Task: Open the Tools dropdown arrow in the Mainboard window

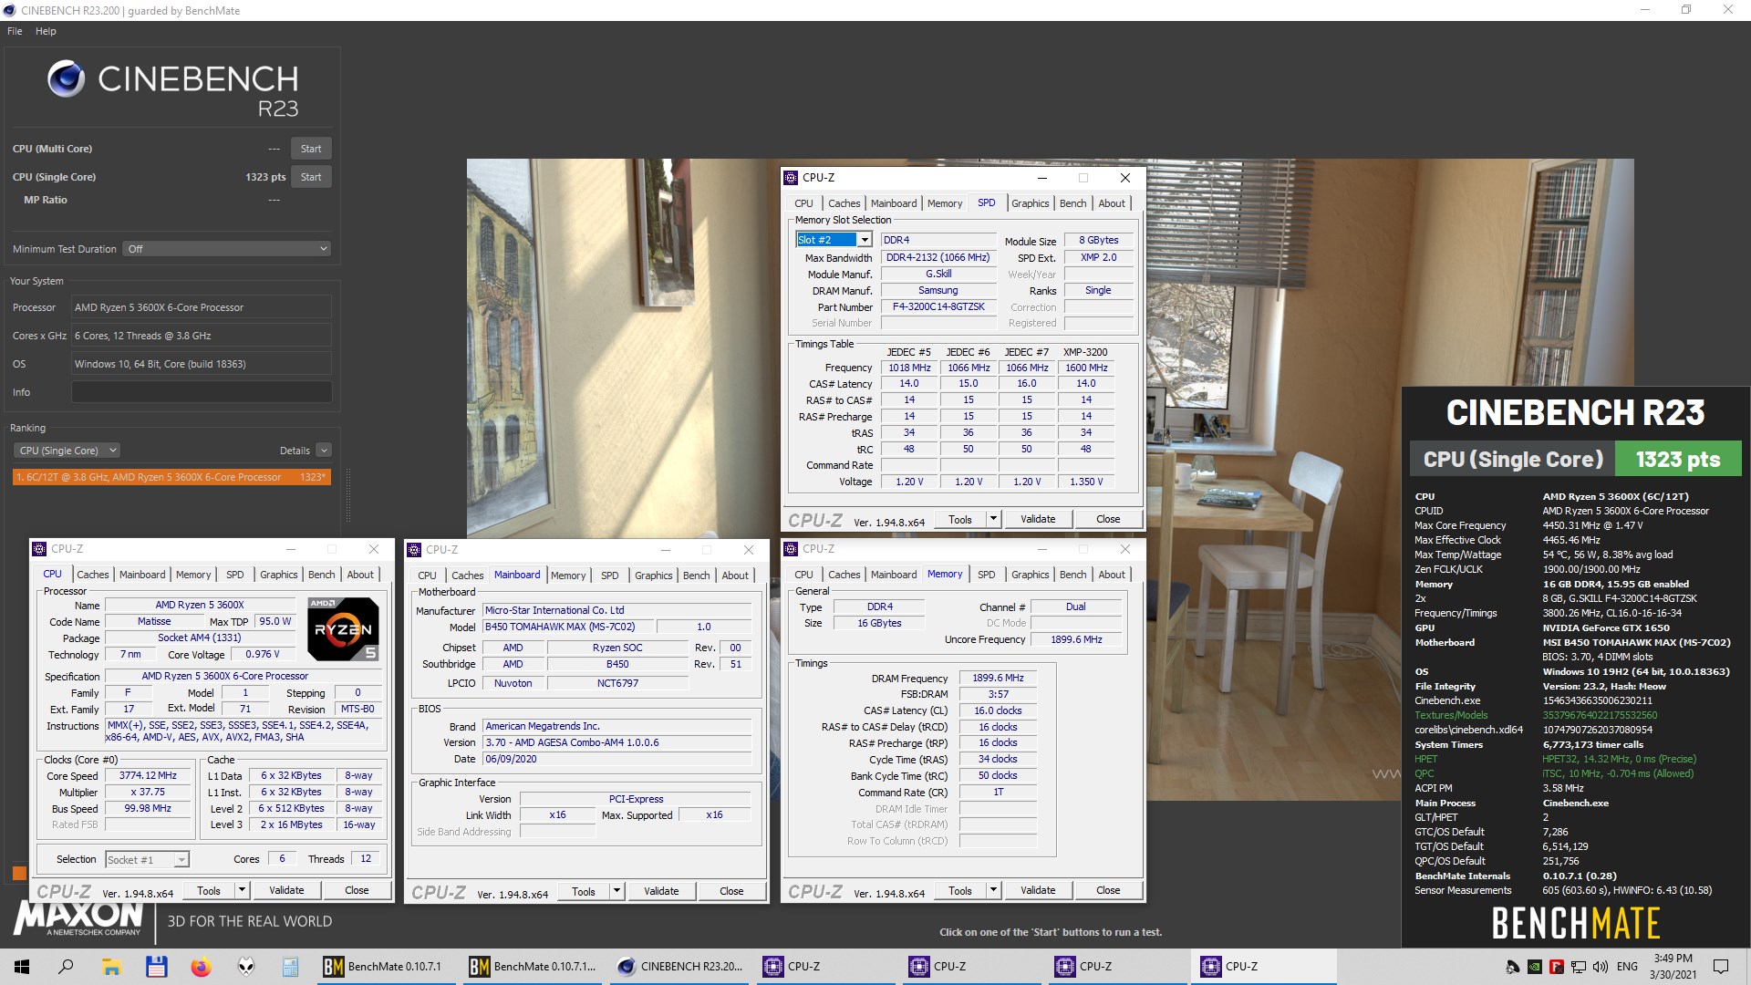Action: pyautogui.click(x=616, y=891)
